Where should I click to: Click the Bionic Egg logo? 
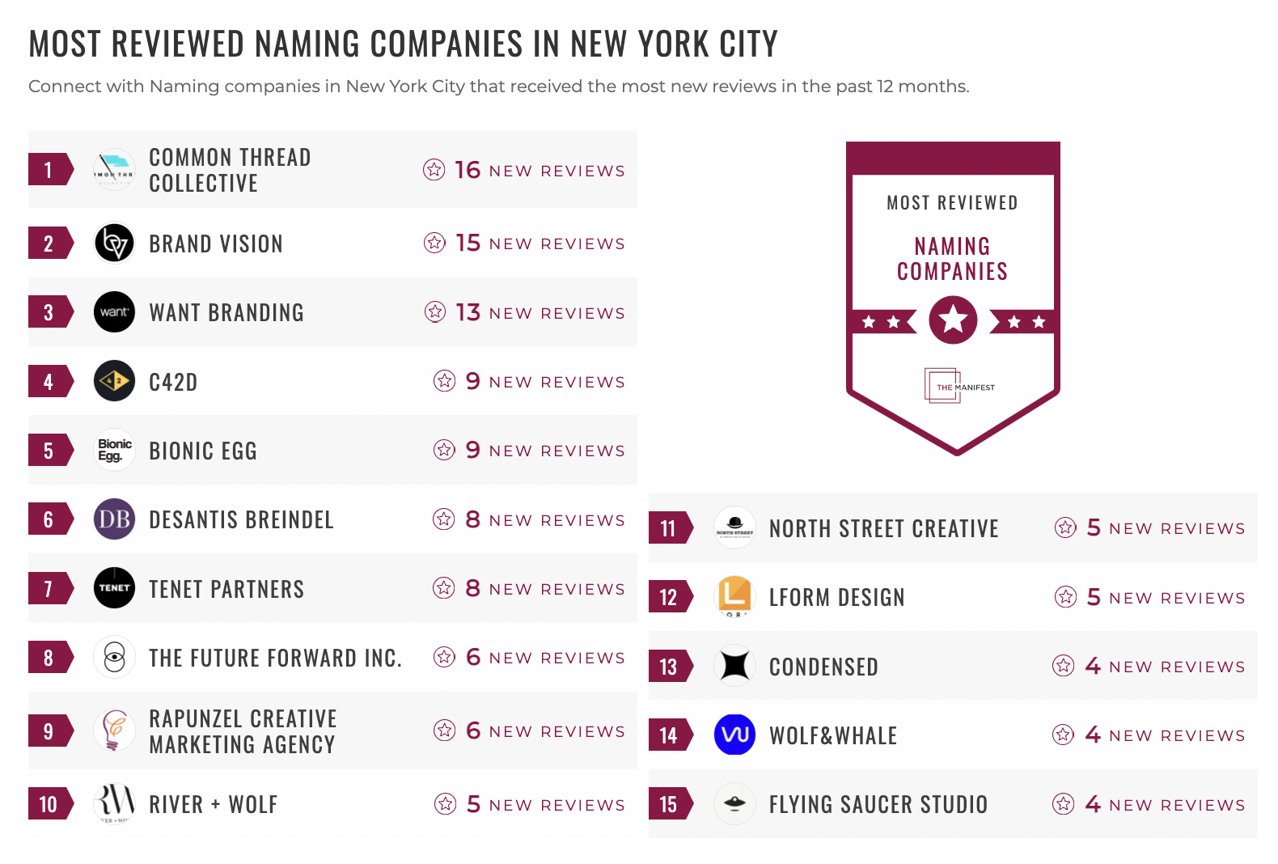click(x=114, y=450)
